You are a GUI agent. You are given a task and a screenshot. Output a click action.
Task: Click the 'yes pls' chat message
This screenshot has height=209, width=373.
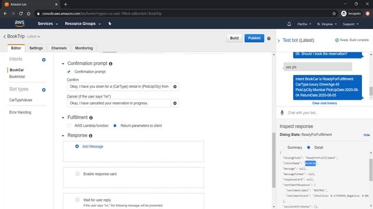318,67
